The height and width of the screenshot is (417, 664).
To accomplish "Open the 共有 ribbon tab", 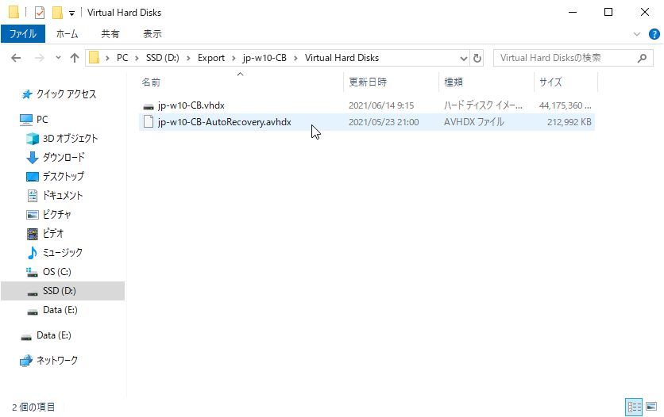I will coord(110,34).
